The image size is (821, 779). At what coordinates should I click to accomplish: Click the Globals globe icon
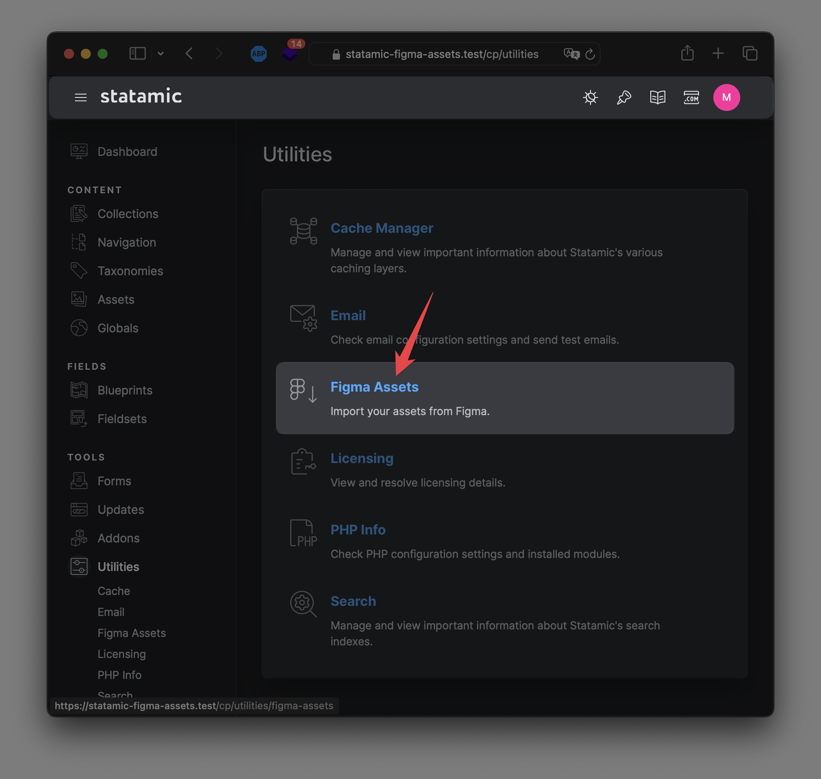(x=79, y=328)
